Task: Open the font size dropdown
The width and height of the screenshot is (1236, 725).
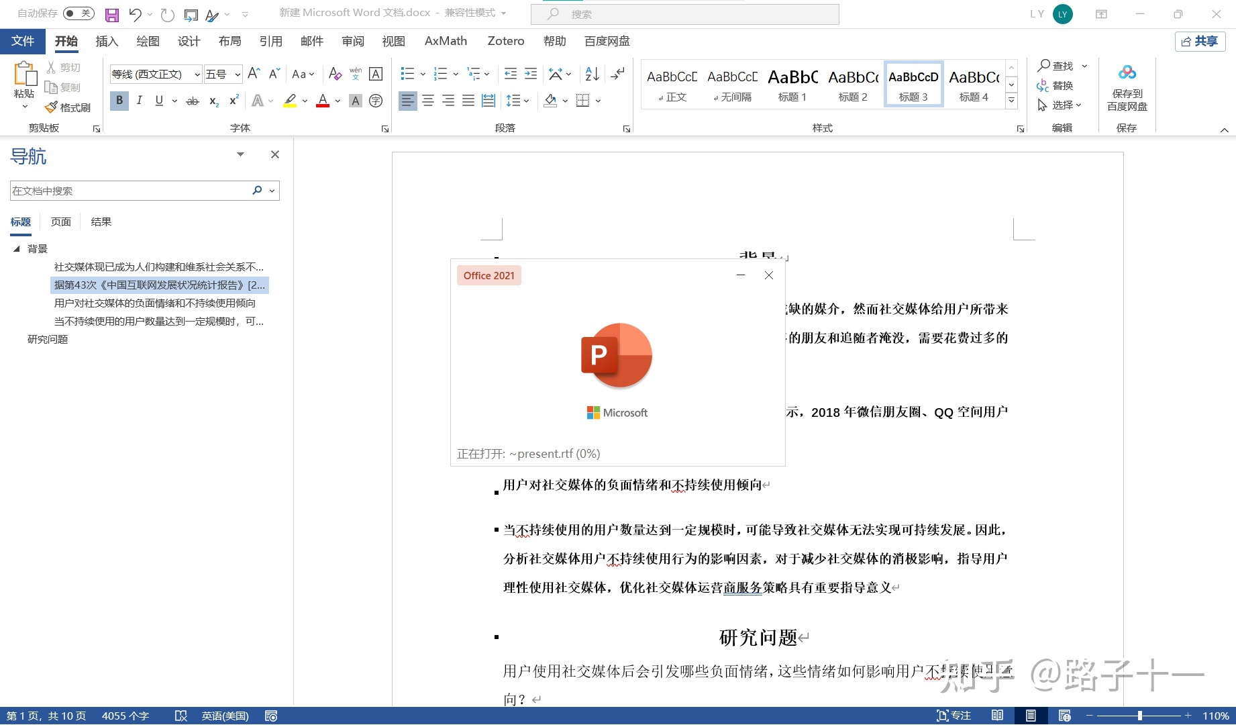Action: 238,75
